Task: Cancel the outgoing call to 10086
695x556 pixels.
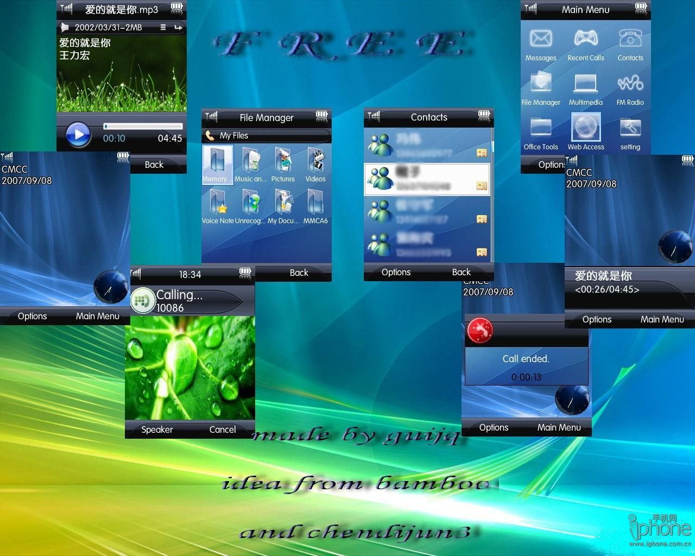Action: [223, 429]
